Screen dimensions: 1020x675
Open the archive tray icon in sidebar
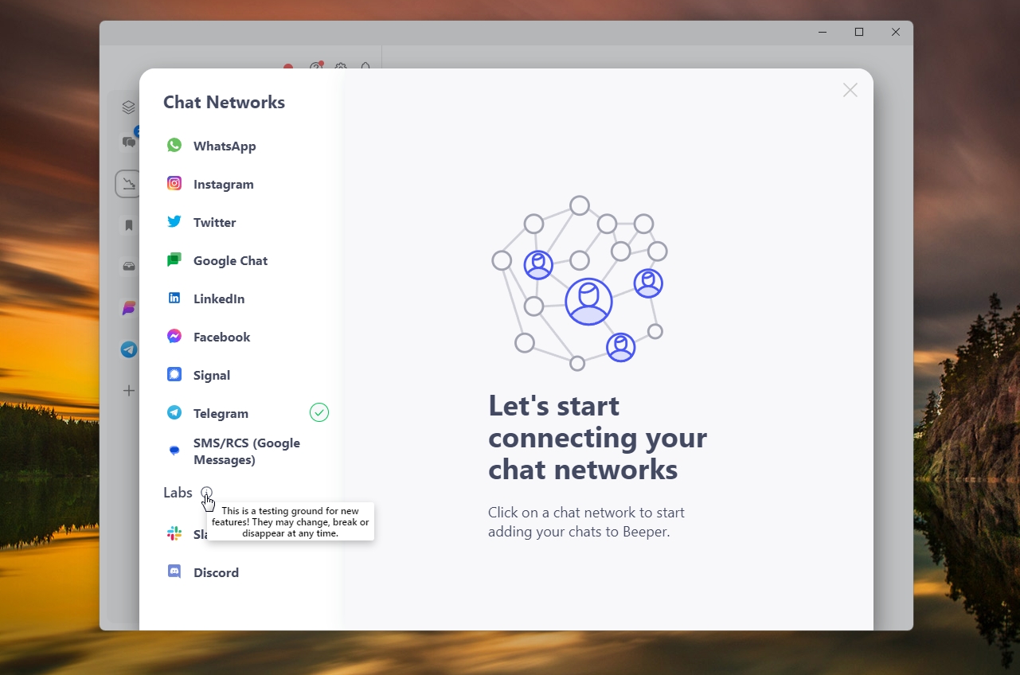coord(129,267)
